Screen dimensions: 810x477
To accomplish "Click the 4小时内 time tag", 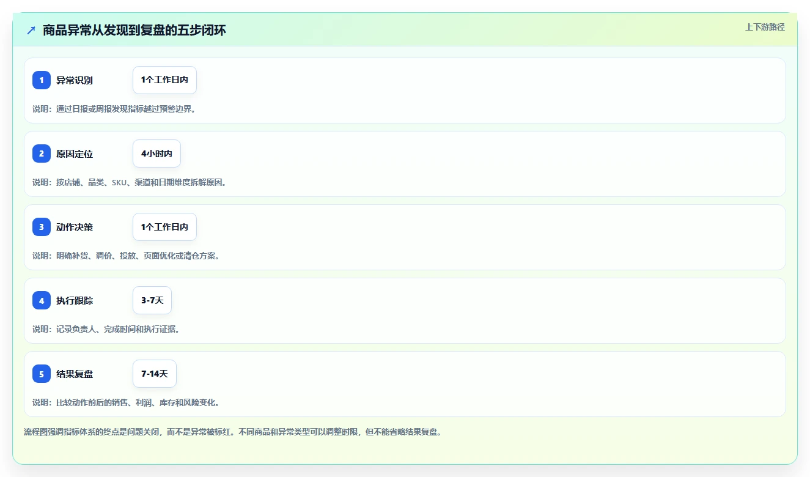I will (x=156, y=153).
